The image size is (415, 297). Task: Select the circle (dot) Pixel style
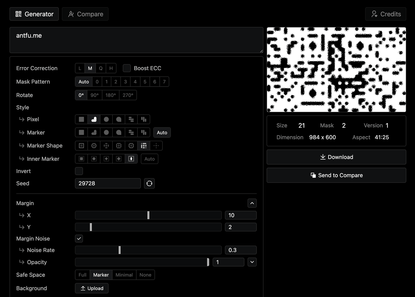[106, 119]
